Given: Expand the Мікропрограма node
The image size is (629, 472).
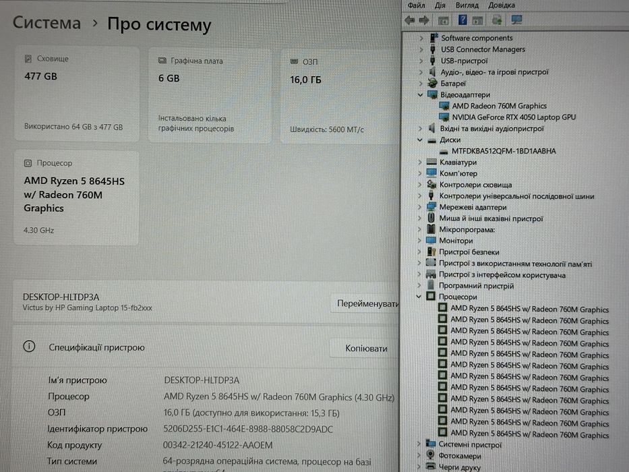Looking at the screenshot, I should pos(419,229).
